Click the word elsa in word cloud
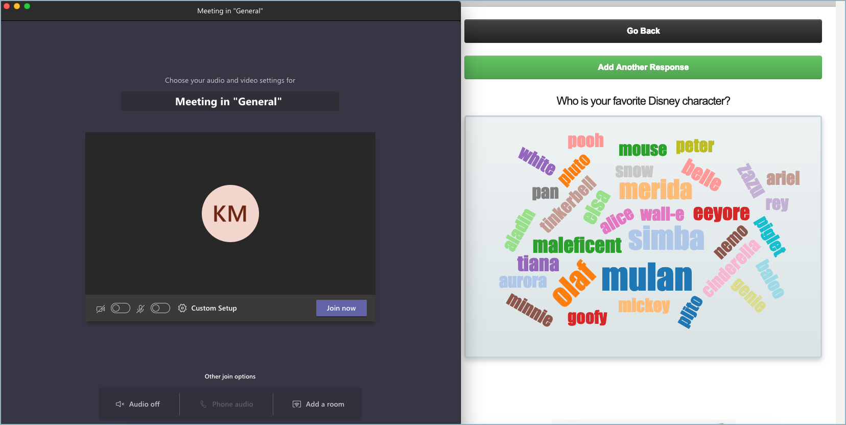This screenshot has width=846, height=425. (597, 207)
